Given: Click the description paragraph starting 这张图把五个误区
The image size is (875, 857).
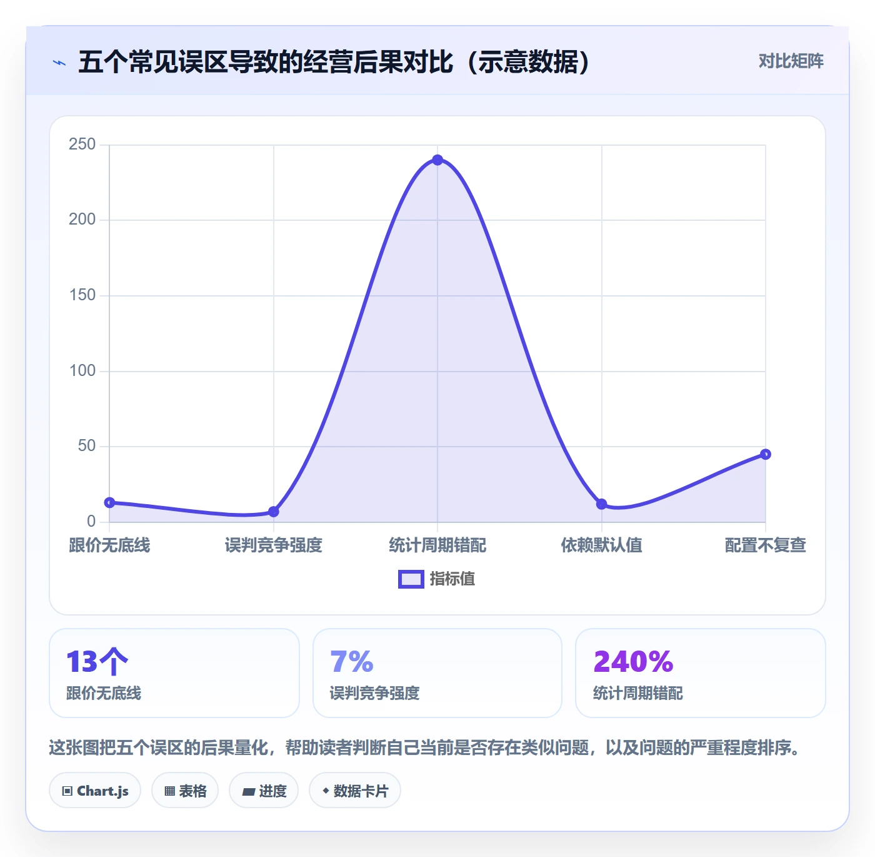Looking at the screenshot, I should (426, 748).
